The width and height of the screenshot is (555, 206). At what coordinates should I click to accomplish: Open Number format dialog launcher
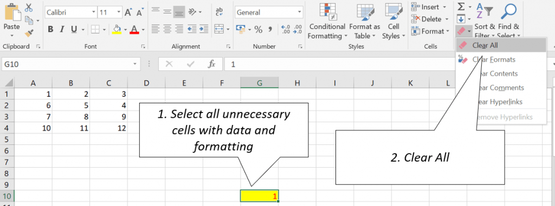tap(300, 46)
